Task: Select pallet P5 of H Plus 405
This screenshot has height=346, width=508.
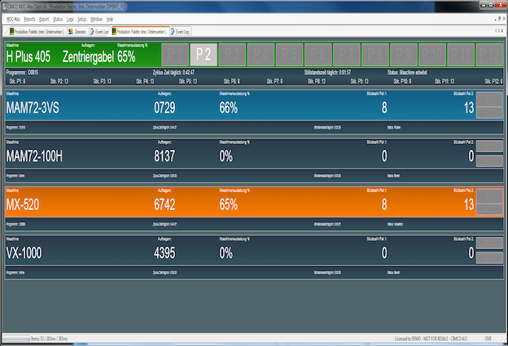Action: (x=289, y=55)
